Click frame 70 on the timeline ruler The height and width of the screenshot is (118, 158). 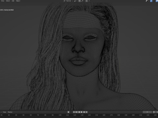[x=38, y=115]
